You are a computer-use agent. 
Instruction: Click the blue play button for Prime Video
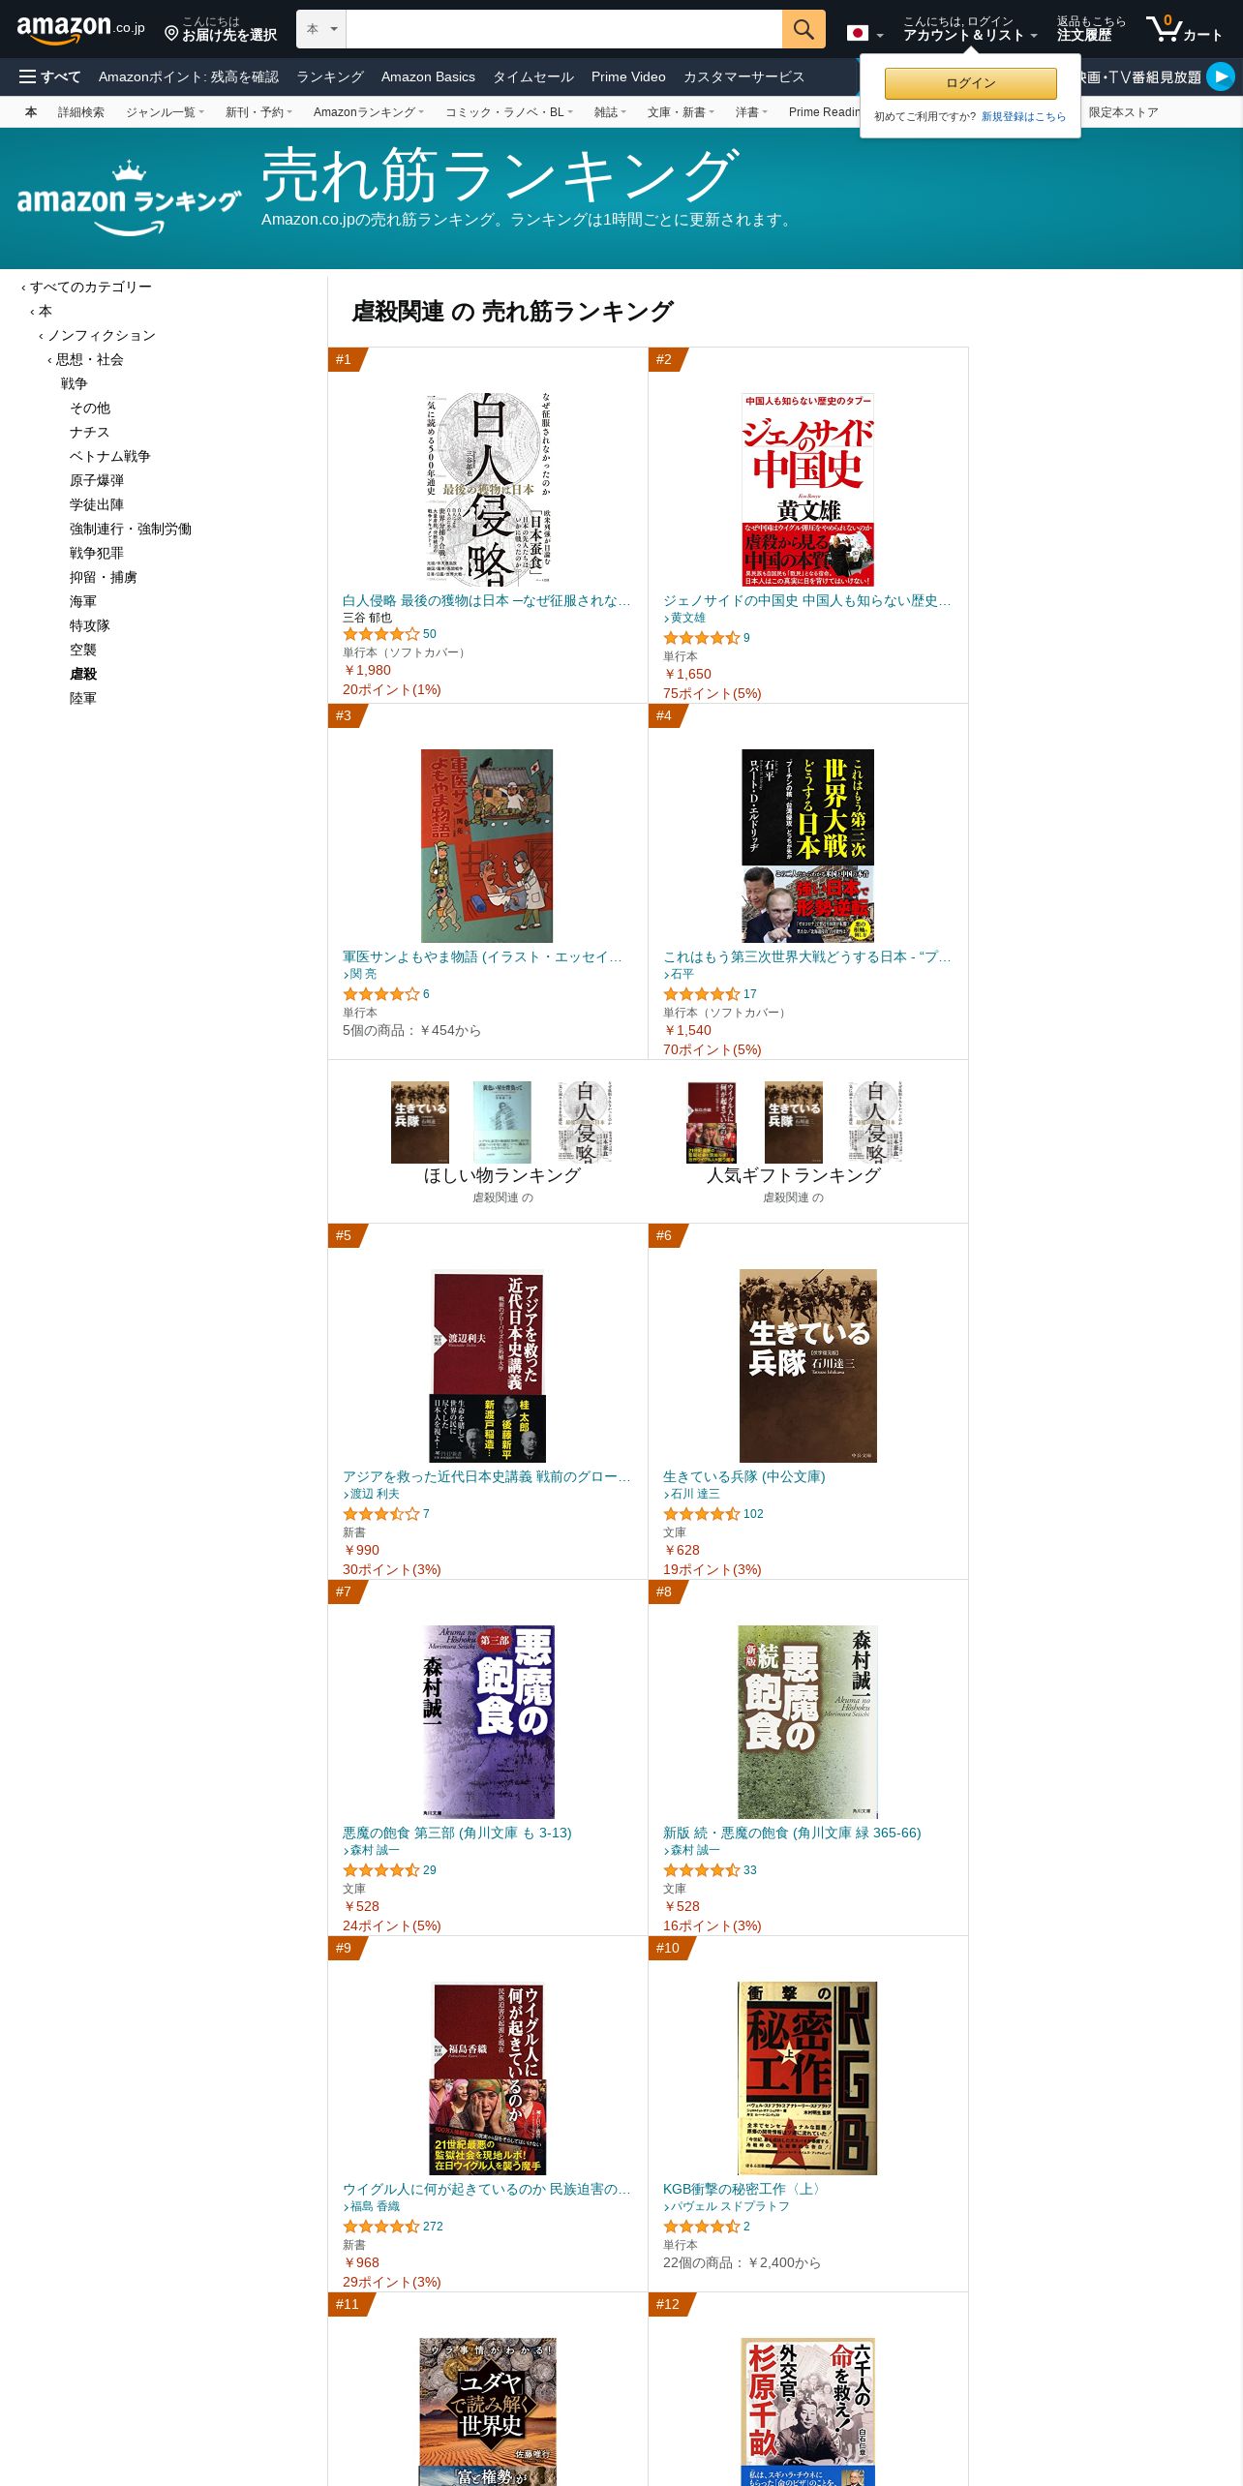(x=1221, y=76)
